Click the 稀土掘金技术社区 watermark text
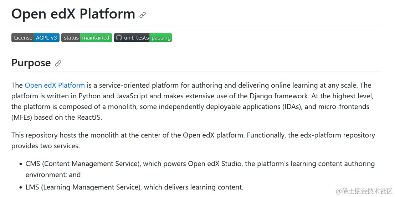The width and height of the screenshot is (395, 197). coord(368,191)
